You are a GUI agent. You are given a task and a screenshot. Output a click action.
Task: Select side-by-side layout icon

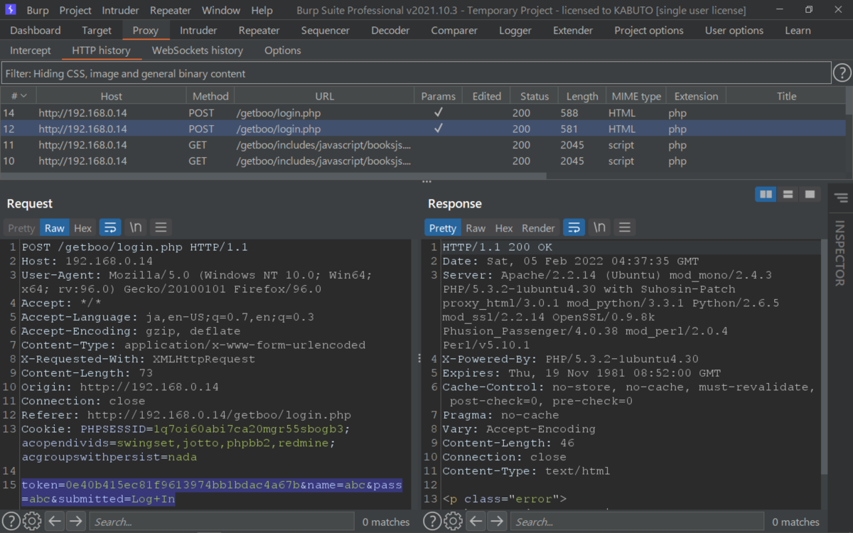tap(766, 194)
